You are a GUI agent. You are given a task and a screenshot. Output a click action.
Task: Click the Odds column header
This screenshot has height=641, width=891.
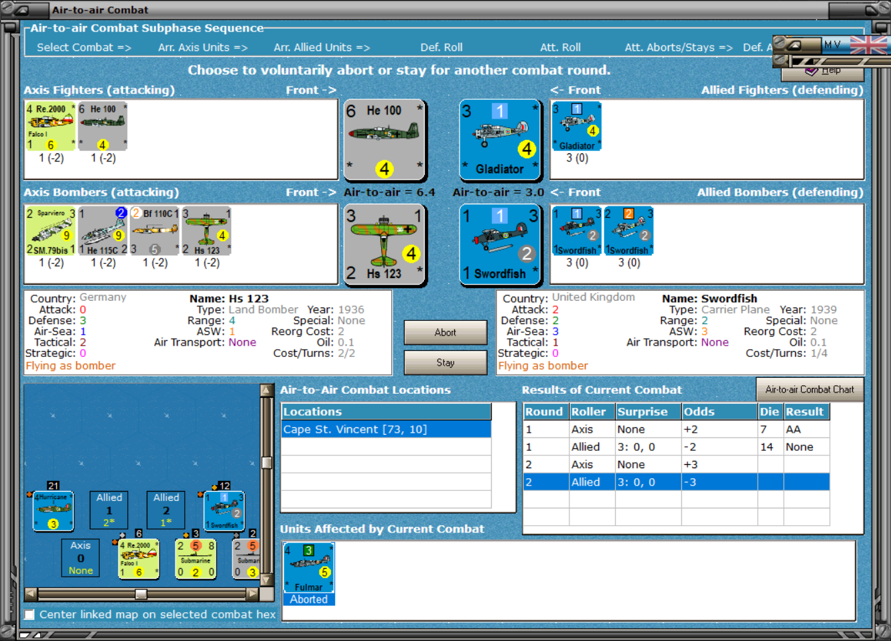point(719,411)
